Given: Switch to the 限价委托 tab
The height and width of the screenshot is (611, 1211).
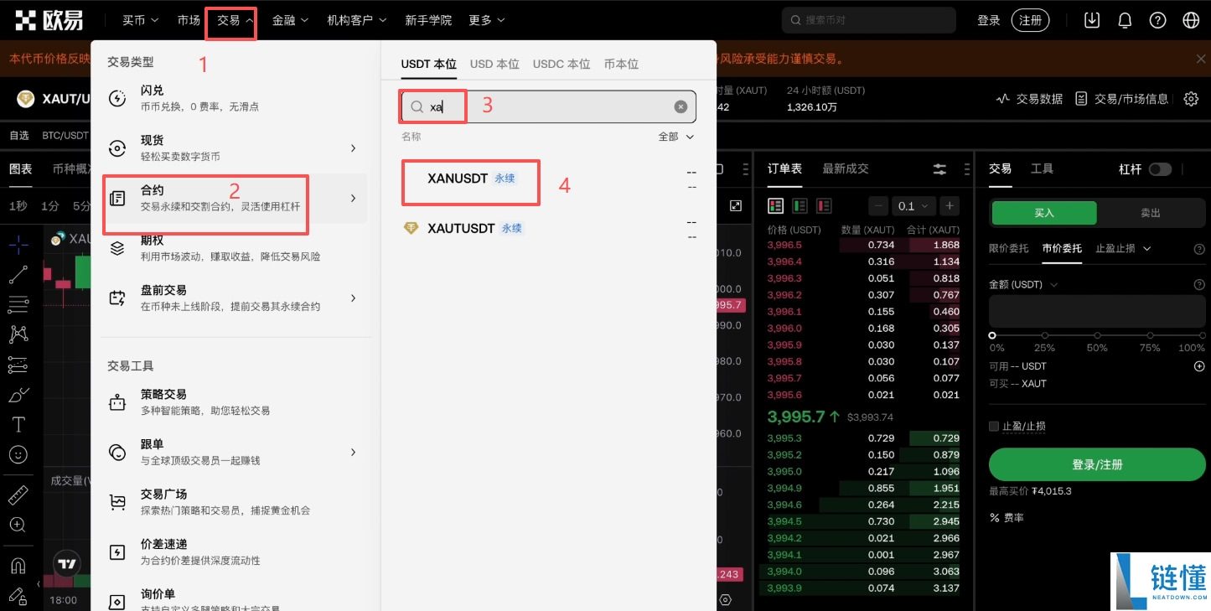Looking at the screenshot, I should [x=1008, y=248].
